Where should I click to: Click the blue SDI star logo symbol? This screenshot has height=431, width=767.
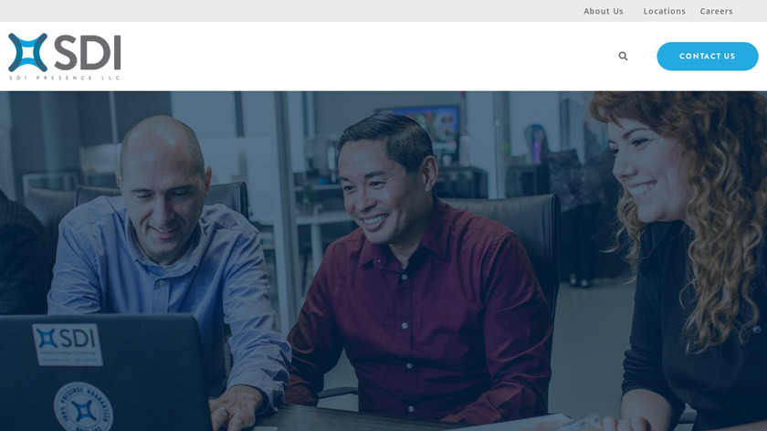point(28,52)
